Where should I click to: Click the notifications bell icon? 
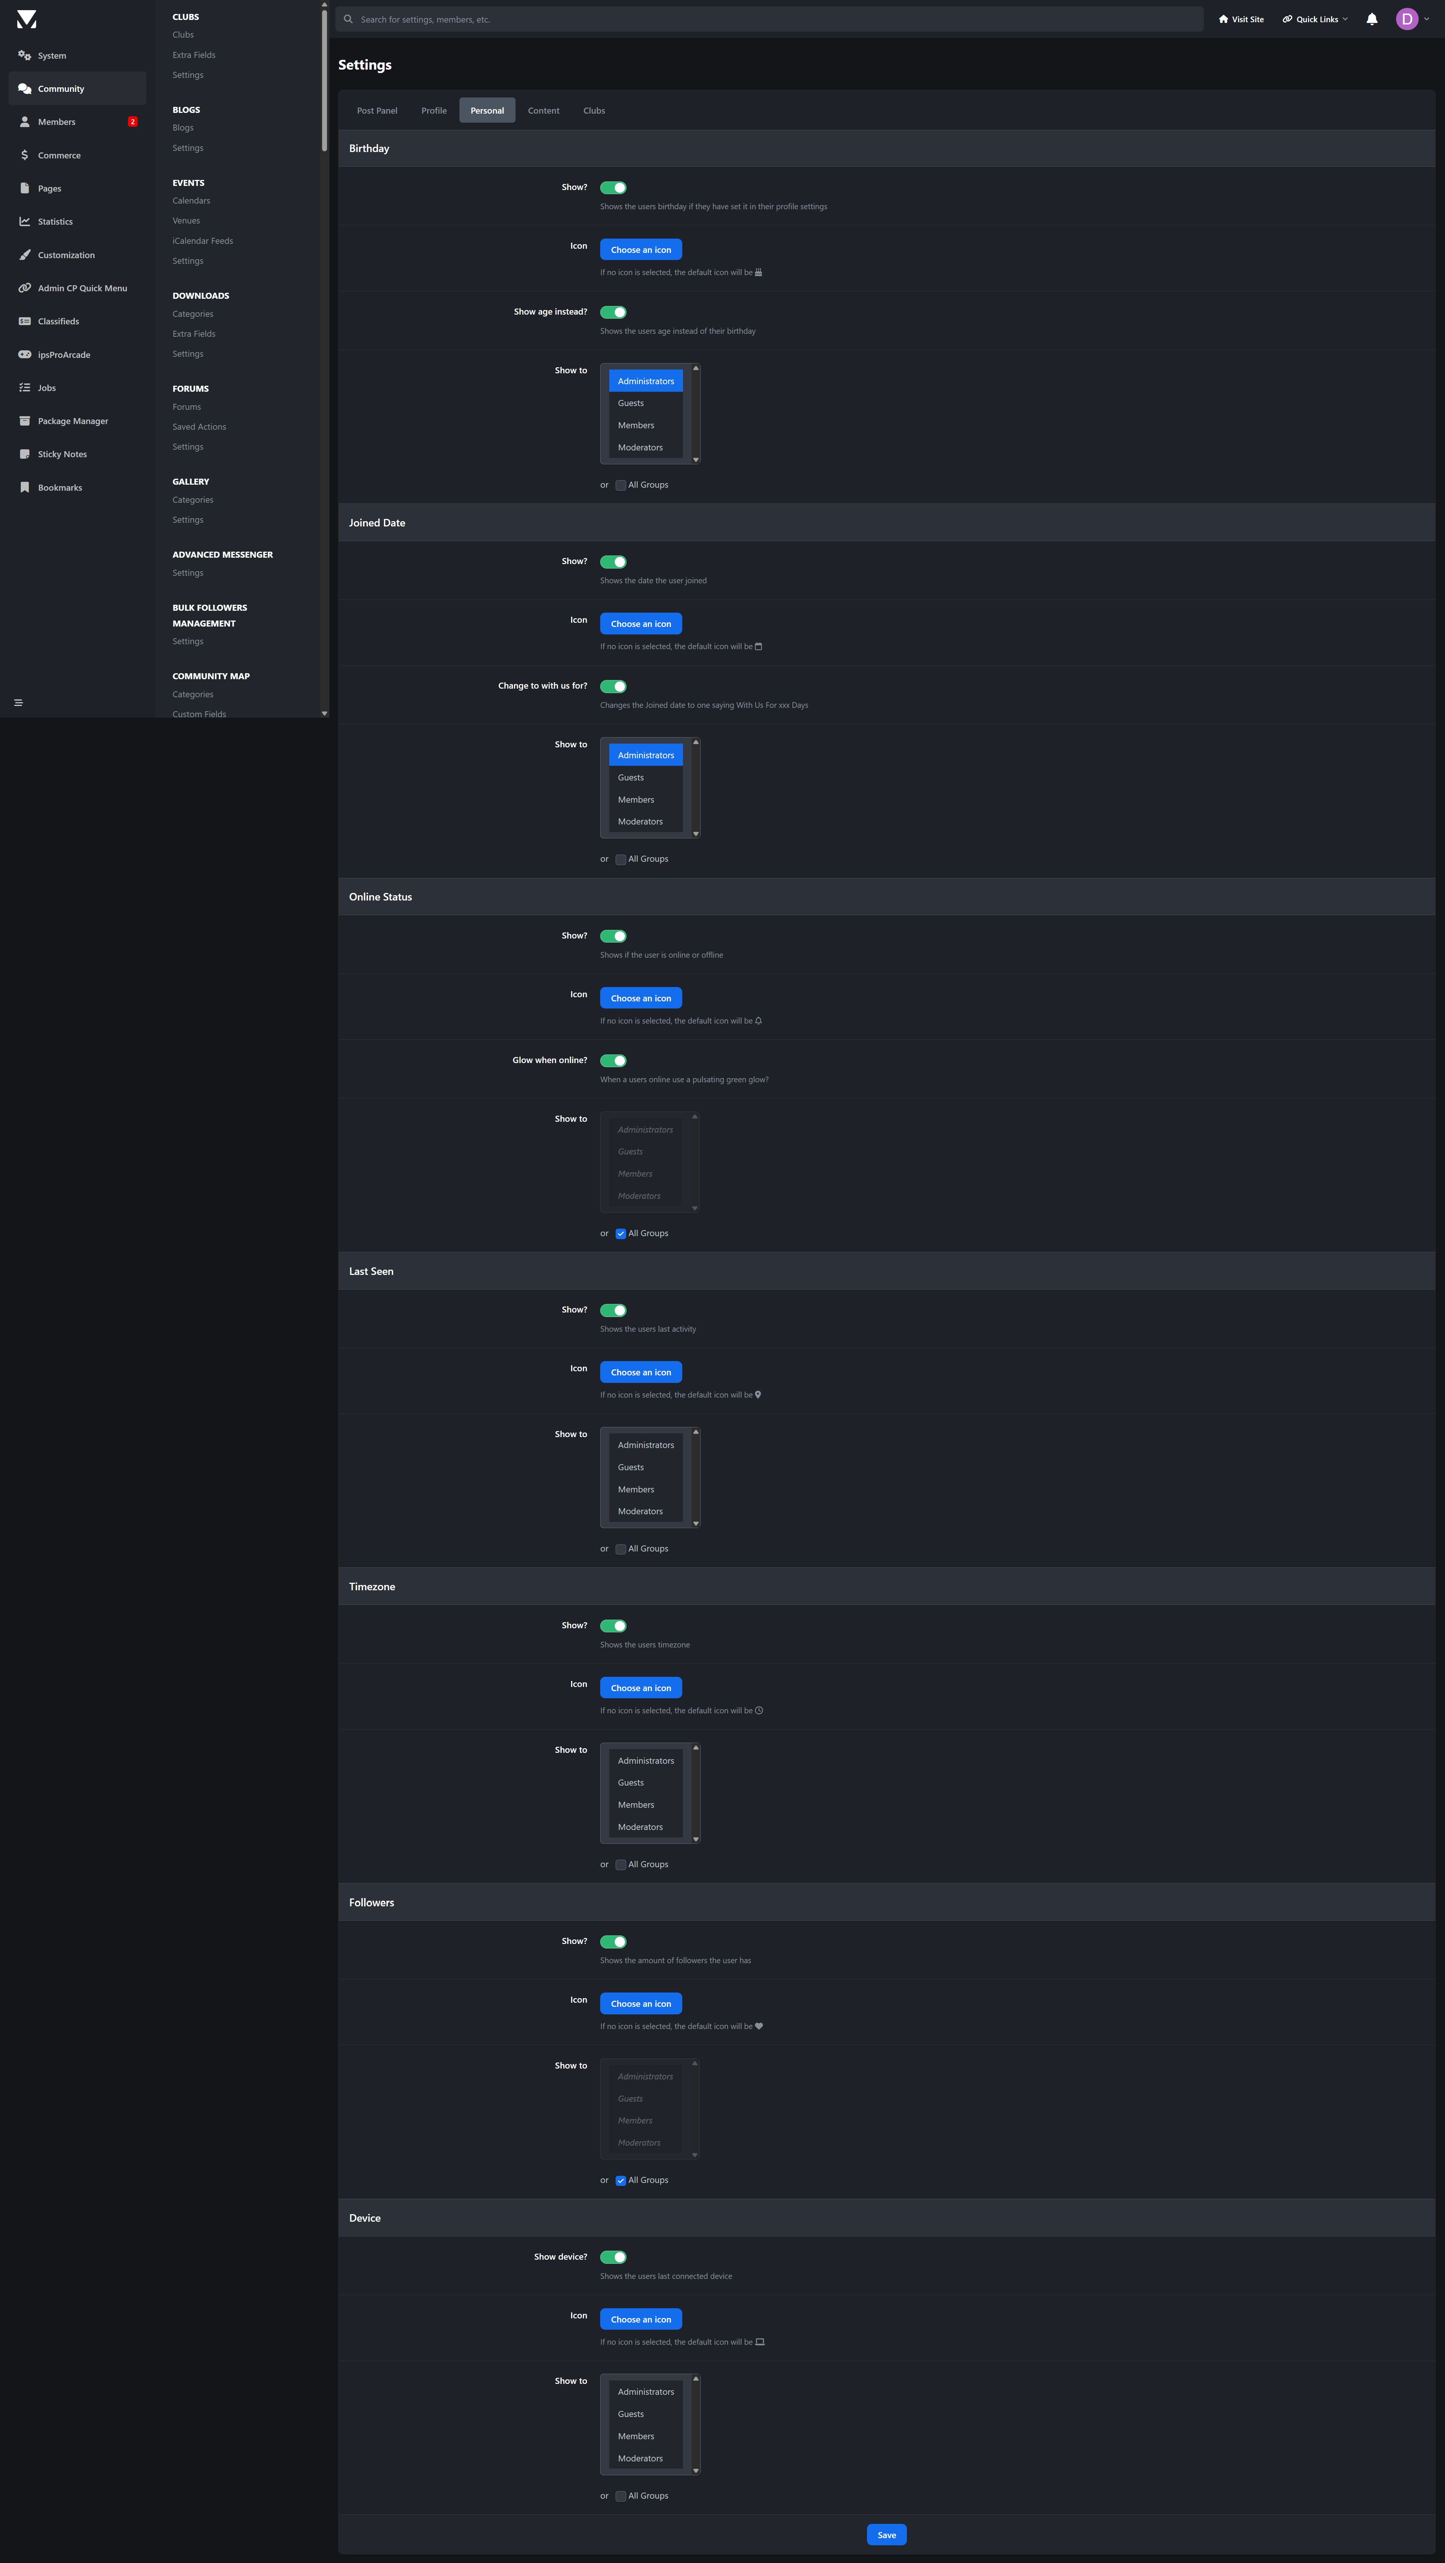tap(1371, 19)
